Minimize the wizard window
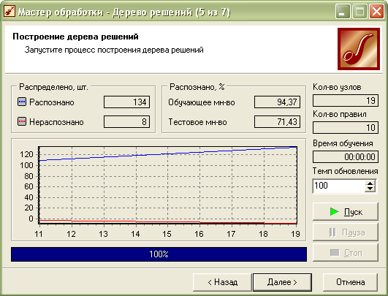The height and width of the screenshot is (296, 388). pos(343,12)
